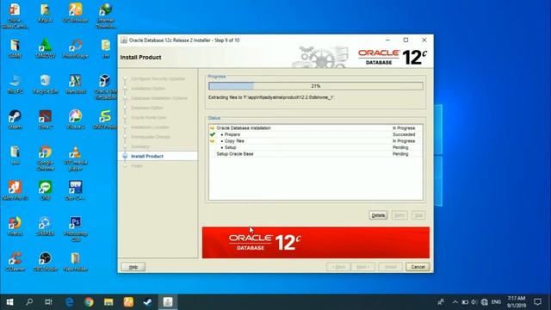The height and width of the screenshot is (310, 551).
Task: Open the volume control in system tray
Action: pos(474,302)
